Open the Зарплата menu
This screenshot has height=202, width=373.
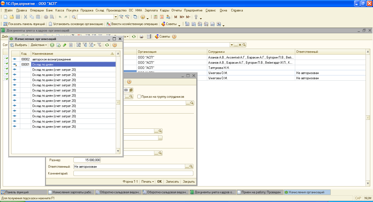(x=151, y=10)
